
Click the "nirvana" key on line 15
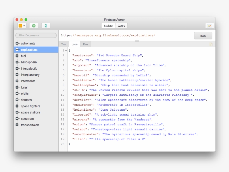pyautogui.click(x=81, y=120)
